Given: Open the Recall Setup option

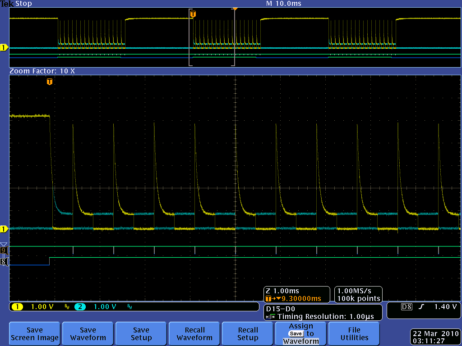Looking at the screenshot, I should click(x=248, y=334).
